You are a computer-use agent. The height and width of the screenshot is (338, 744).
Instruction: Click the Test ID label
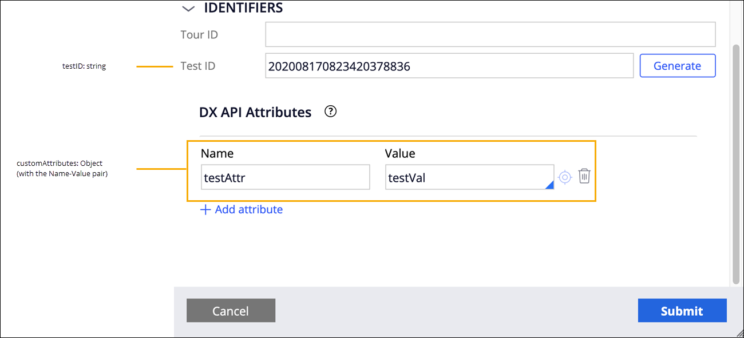(x=197, y=66)
